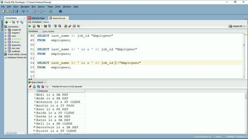Click result row 'Atkinson is a ST CLERK'

[58, 102]
